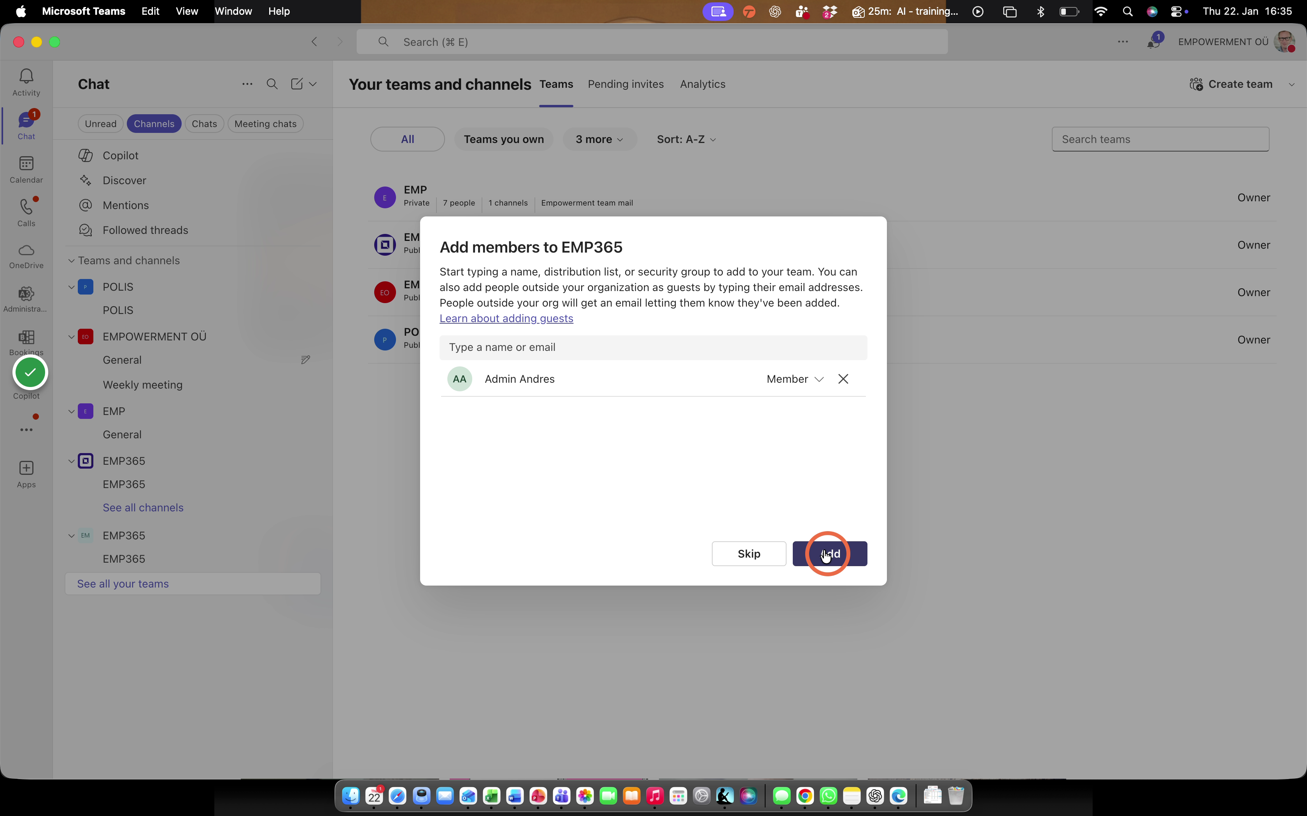Click the back navigation arrow
The width and height of the screenshot is (1307, 816).
(x=314, y=42)
